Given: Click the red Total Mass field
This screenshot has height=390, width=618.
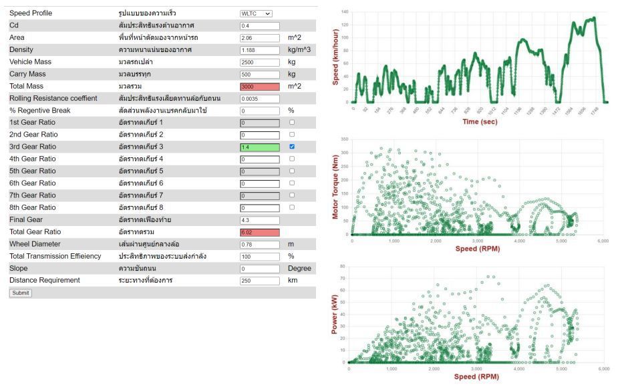Looking at the screenshot, I should coord(259,87).
